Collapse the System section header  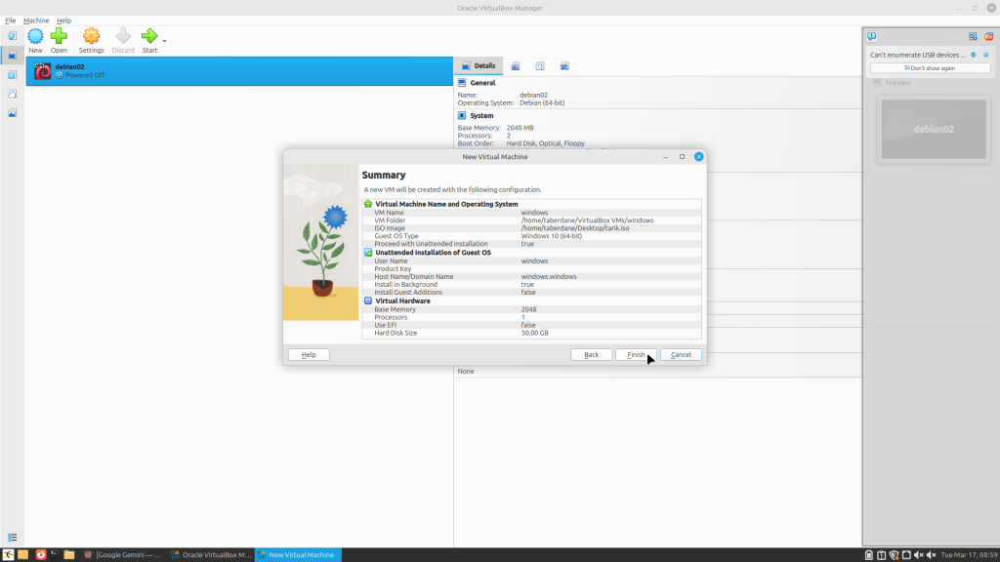pyautogui.click(x=481, y=115)
